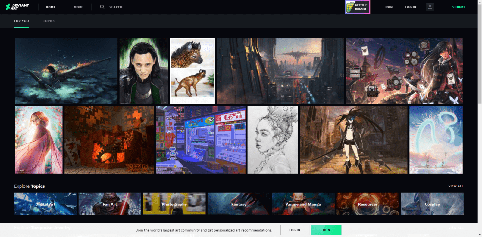
Task: Open the orange fractal cubes artwork
Action: [109, 140]
